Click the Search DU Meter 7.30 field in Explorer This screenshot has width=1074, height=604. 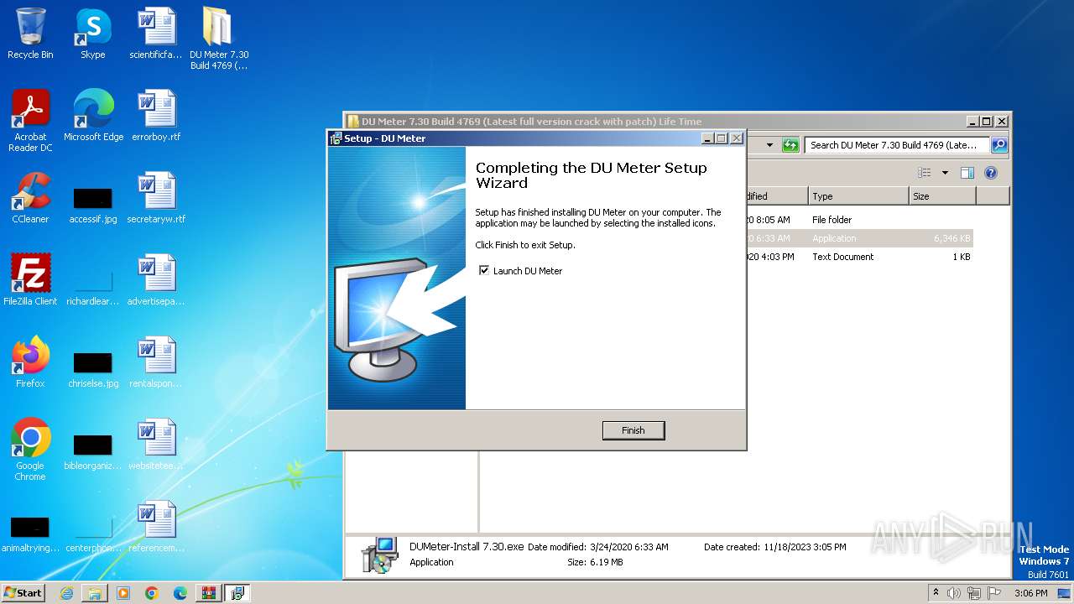pos(897,145)
